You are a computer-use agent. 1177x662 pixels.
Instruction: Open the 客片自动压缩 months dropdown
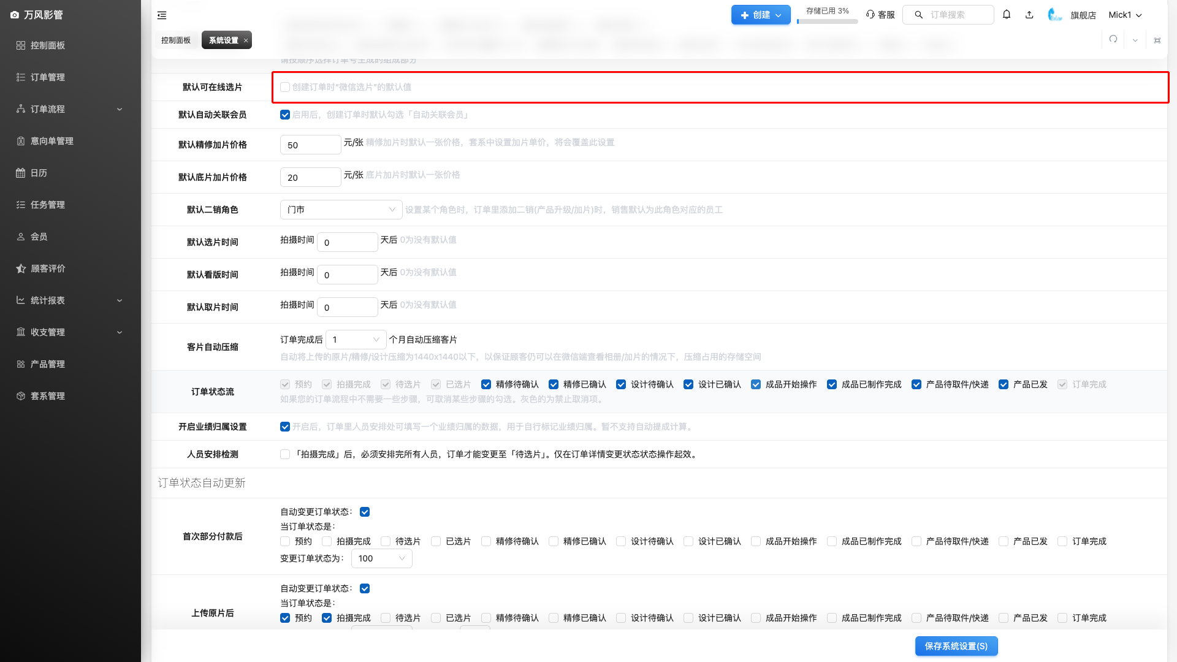pyautogui.click(x=356, y=340)
